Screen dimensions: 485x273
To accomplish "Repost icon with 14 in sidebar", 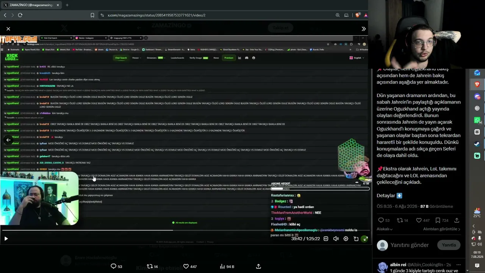I will click(399, 220).
